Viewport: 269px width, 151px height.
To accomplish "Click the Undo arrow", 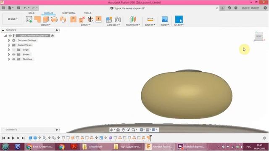I will tap(25, 8).
